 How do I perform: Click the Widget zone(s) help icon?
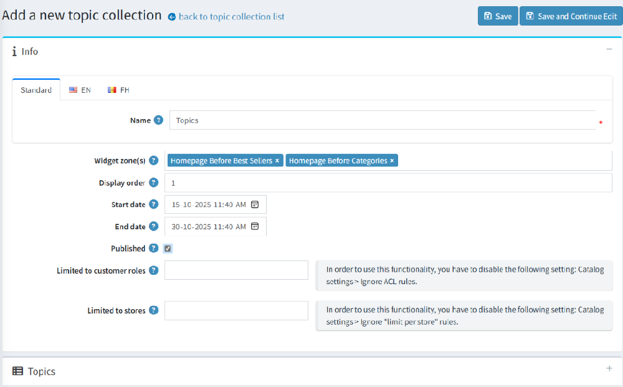(154, 161)
